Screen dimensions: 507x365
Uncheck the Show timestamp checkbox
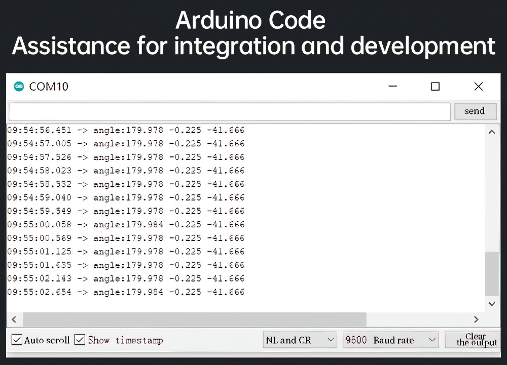80,340
